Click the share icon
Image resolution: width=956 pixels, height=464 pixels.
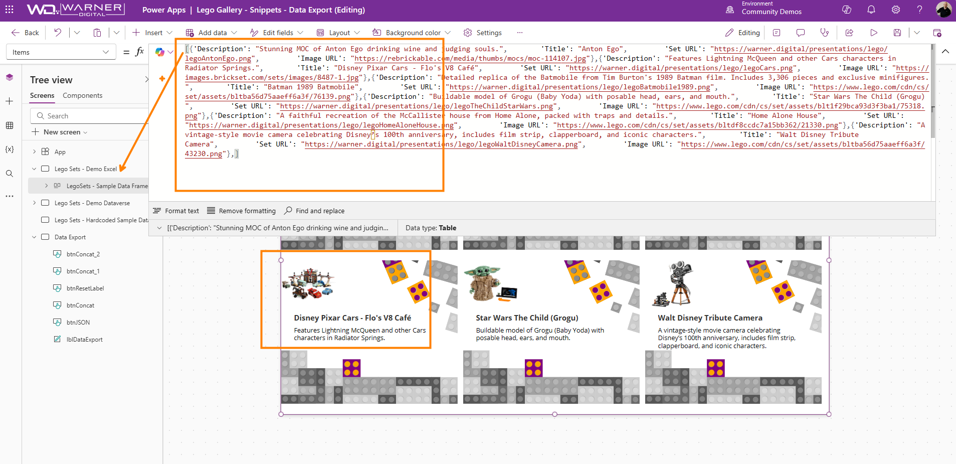pos(849,33)
